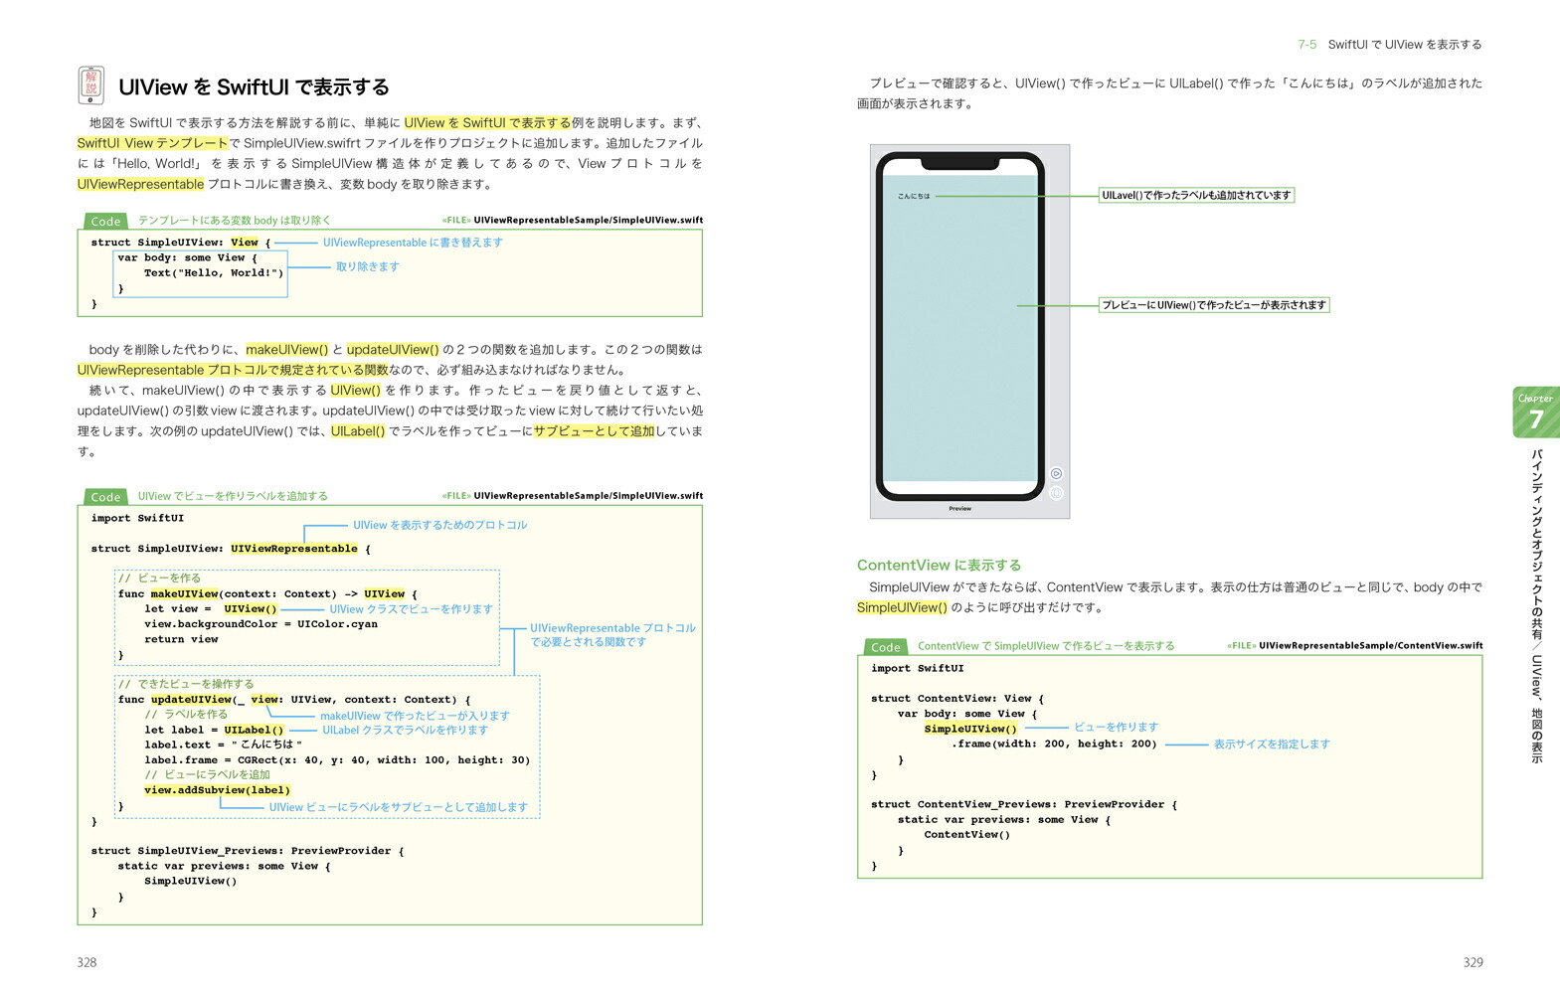Click the "Preview" label under the phone mockup
Viewport: 1560px width, 994px height.
(x=959, y=509)
